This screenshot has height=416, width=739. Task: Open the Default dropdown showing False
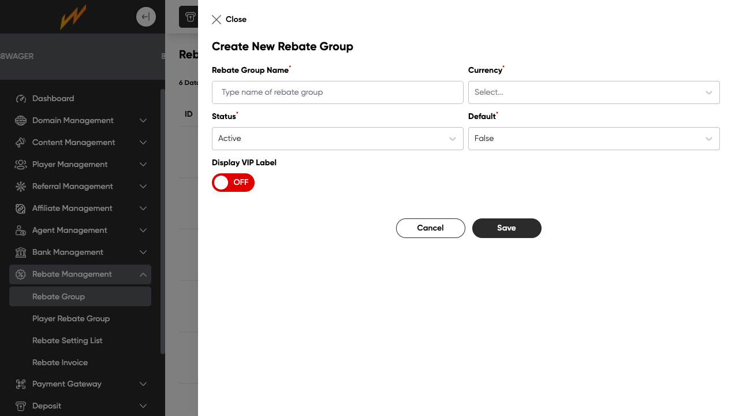[x=594, y=139]
